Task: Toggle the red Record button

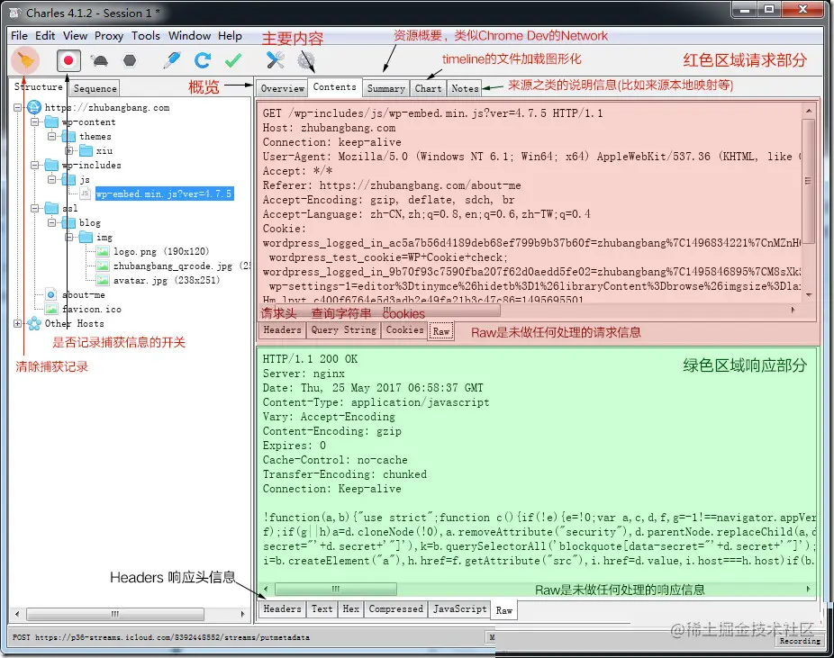Action: tap(68, 60)
